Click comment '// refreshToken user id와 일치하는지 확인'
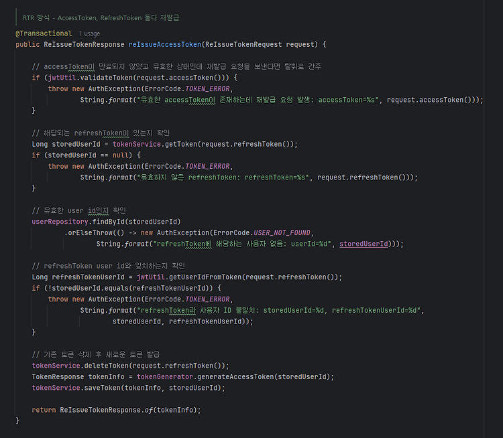Screen dimensions: 503x438 109,266
